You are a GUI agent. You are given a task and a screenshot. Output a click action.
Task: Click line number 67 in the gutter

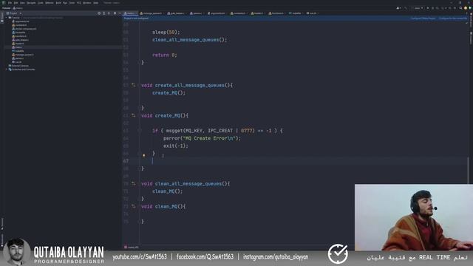126,161
